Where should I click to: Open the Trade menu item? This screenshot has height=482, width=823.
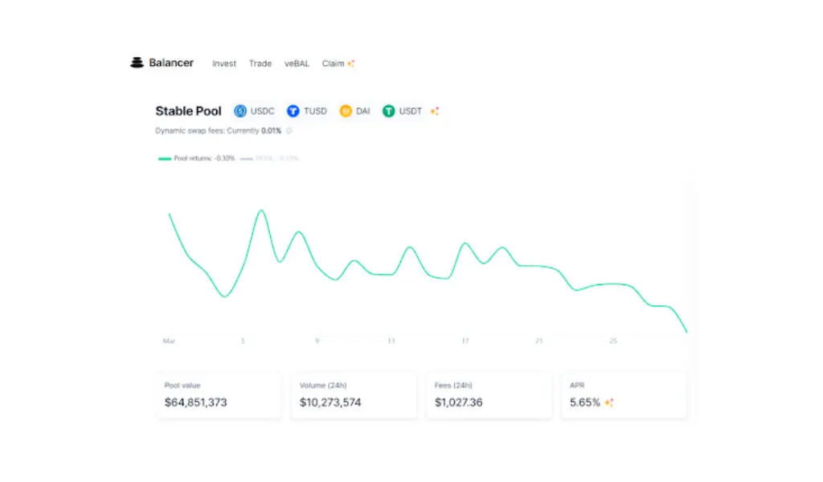tap(260, 63)
